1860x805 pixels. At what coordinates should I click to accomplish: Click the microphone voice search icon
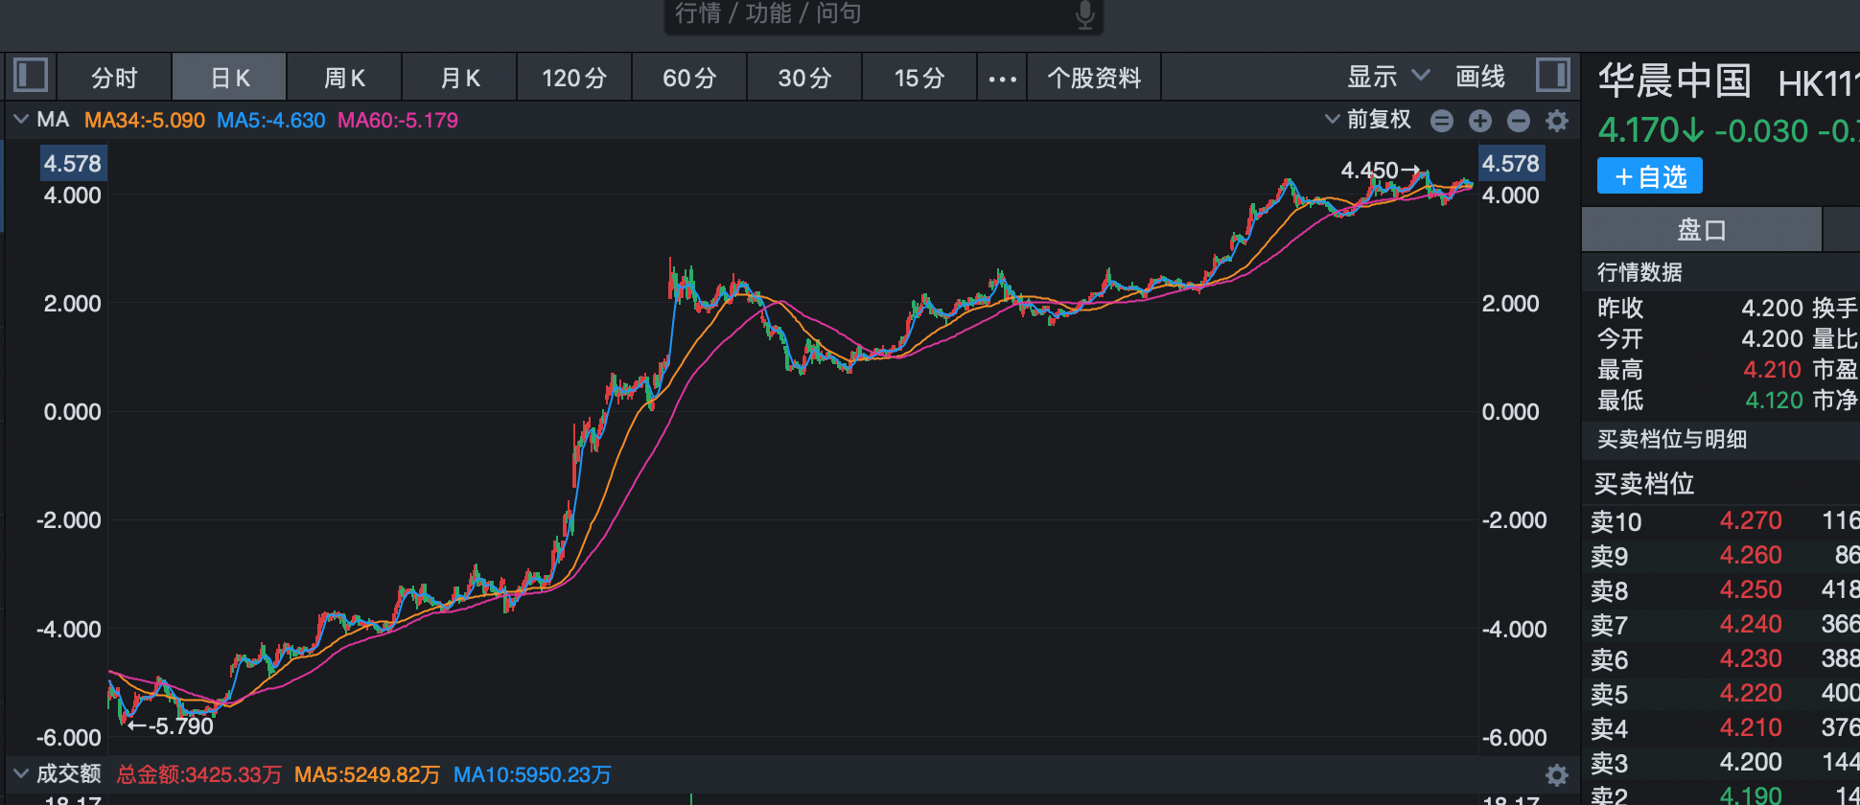click(x=1084, y=14)
